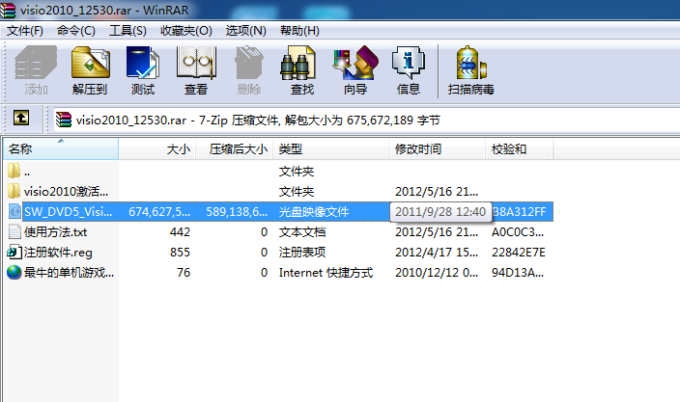Click the B8A312FF checksum of selected row
Screen dimensions: 680x402
click(x=520, y=211)
